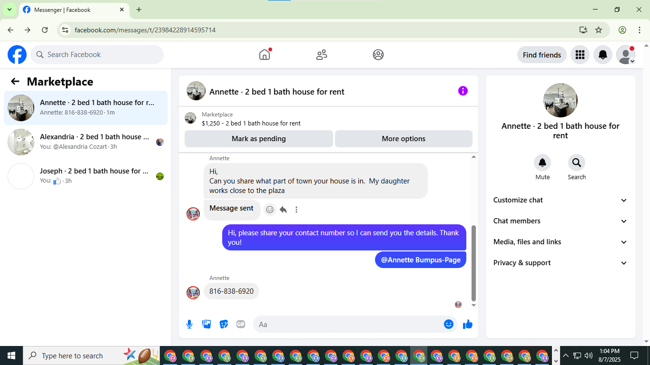Image resolution: width=650 pixels, height=365 pixels.
Task: Open Marketplace listing $1,250 house for rent
Action: point(251,123)
